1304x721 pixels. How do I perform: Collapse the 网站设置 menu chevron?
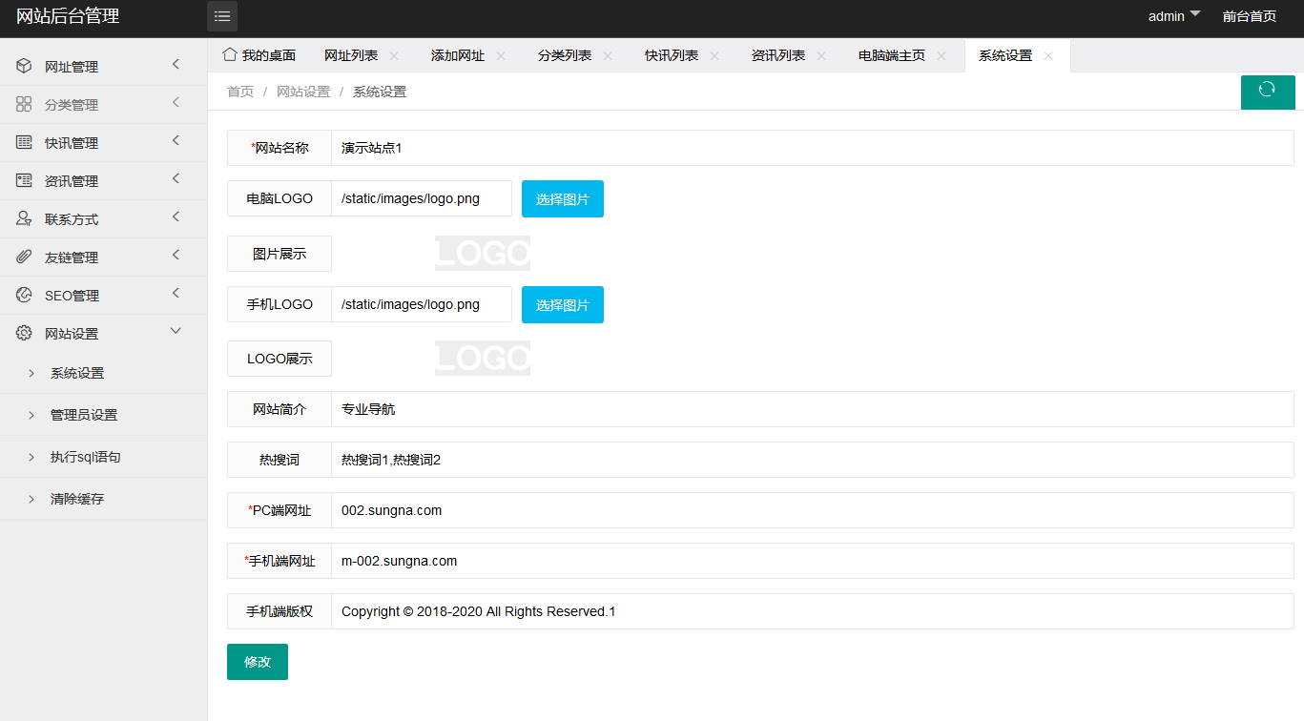[x=176, y=331]
